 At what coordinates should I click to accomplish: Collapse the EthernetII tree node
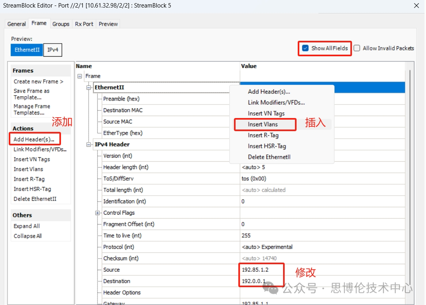tap(89, 88)
